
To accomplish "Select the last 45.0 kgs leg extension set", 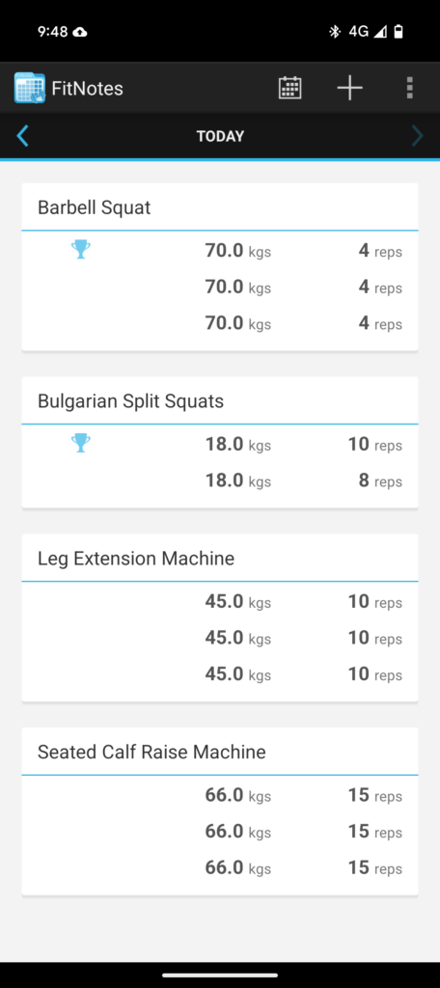I will pos(220,674).
